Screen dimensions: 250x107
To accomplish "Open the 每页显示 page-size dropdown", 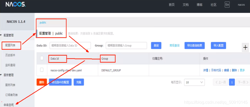I will point(194,82).
